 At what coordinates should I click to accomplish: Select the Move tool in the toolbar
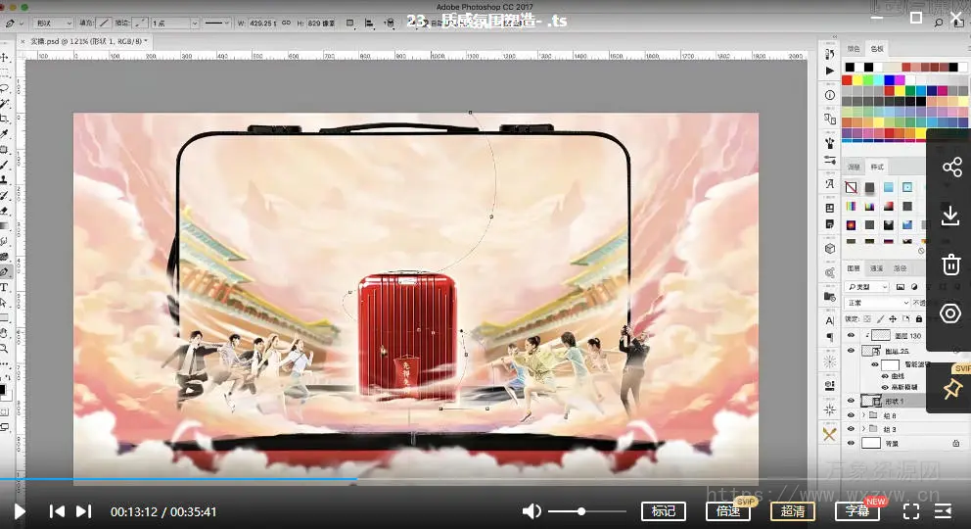6,58
